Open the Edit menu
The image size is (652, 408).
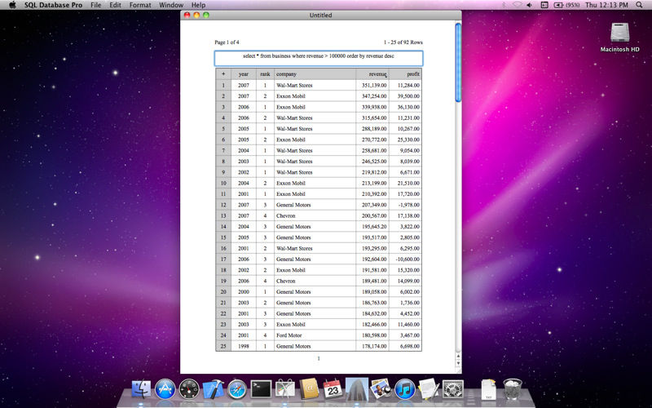(115, 5)
